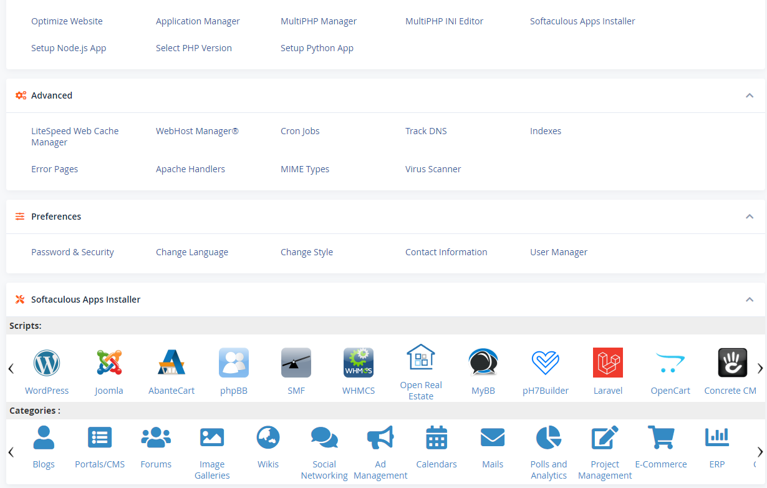Open Error Pages
This screenshot has height=488, width=767.
(54, 169)
